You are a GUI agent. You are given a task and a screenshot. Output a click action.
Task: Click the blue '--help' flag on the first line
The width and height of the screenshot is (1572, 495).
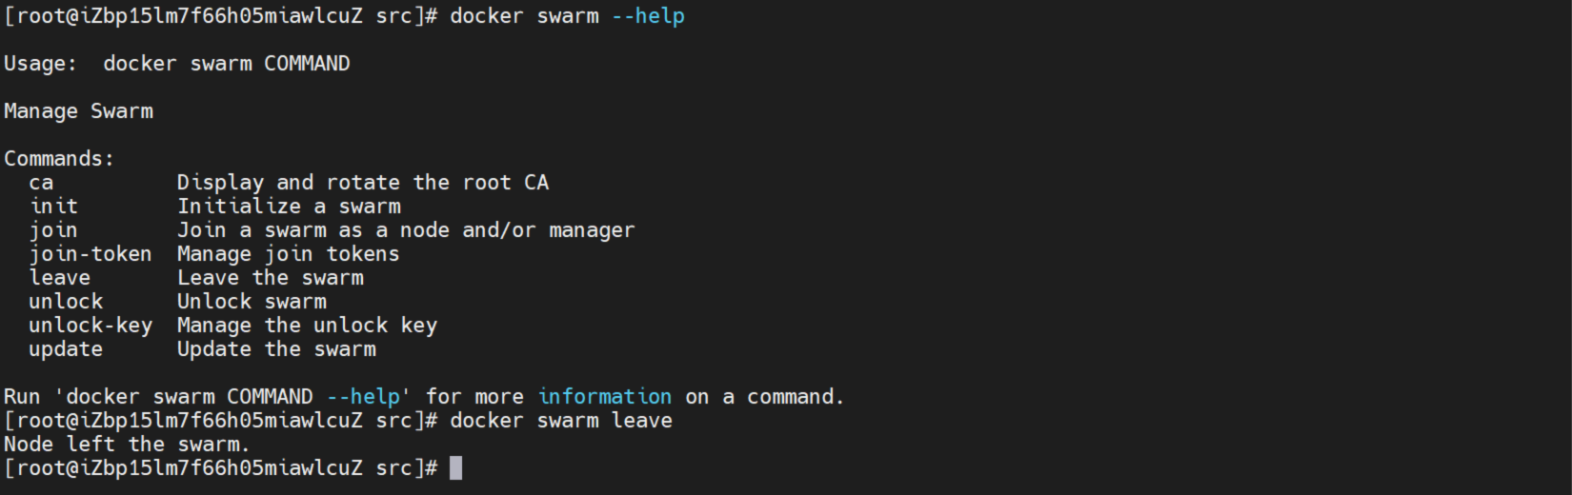(x=648, y=16)
